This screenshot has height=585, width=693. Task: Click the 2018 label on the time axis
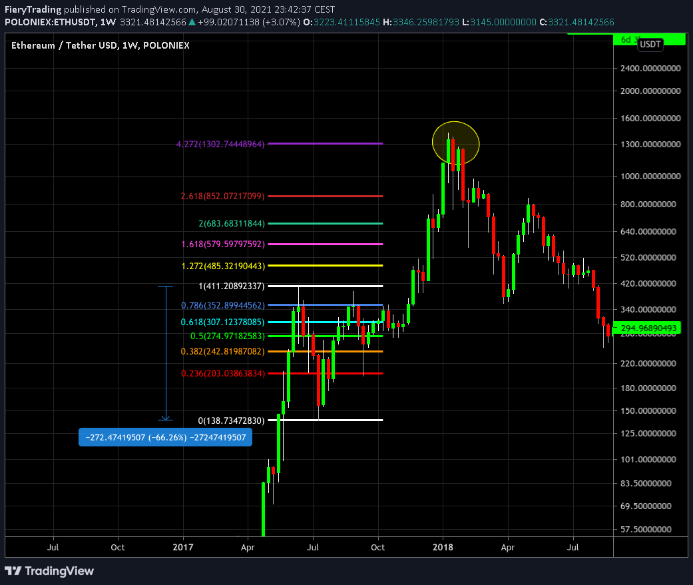(x=443, y=548)
